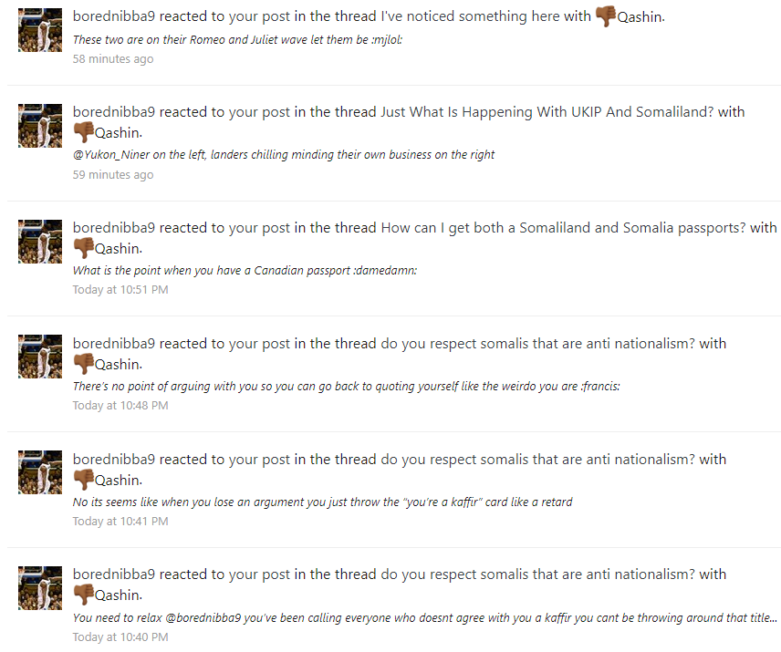Open "Just What Is Happening With UKIP And Somaliland?" thread

click(547, 112)
